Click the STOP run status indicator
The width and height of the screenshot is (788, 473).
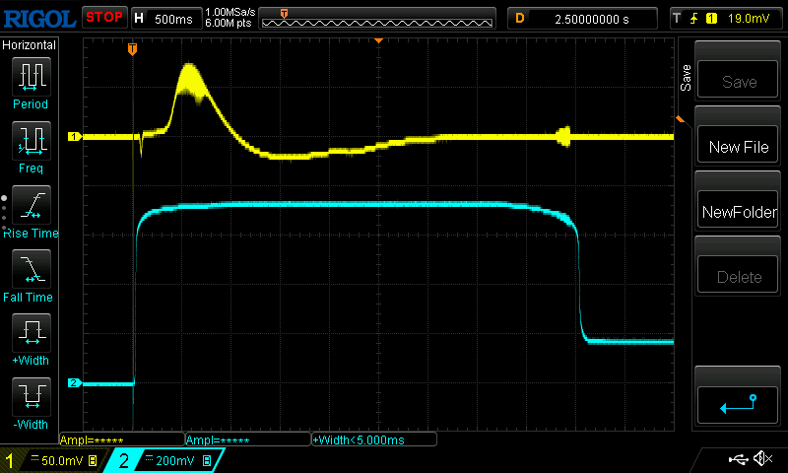[x=104, y=17]
